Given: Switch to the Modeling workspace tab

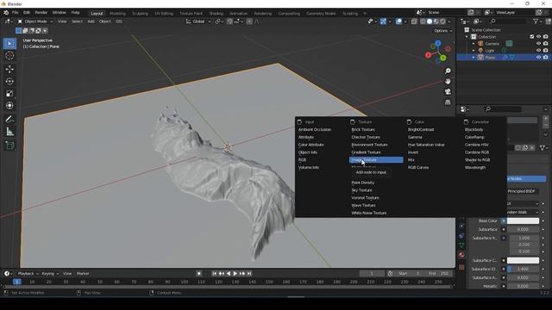Looking at the screenshot, I should (x=117, y=14).
